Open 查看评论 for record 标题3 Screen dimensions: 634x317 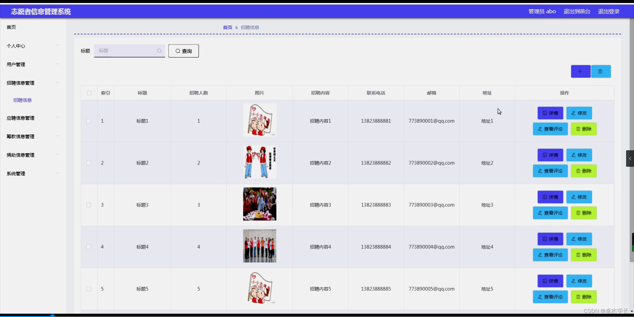(550, 213)
